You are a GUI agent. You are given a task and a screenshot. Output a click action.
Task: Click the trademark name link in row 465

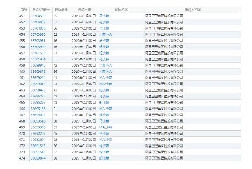[104, 102]
